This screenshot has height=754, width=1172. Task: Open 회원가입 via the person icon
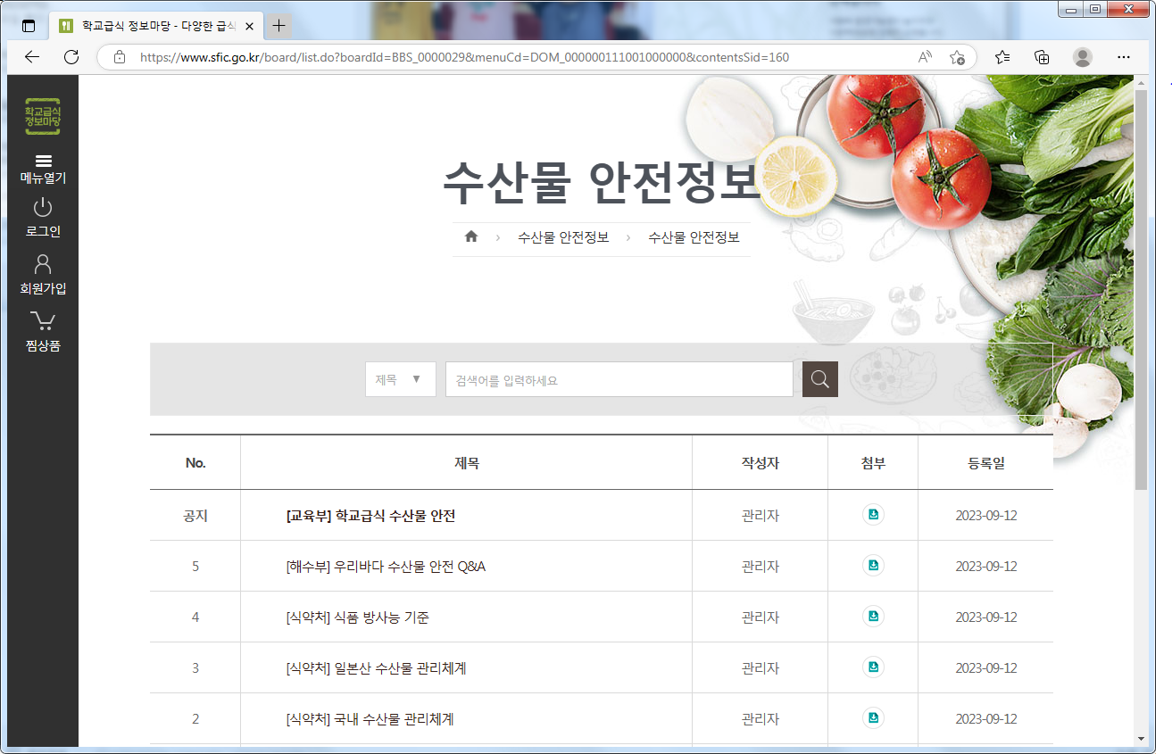(42, 272)
